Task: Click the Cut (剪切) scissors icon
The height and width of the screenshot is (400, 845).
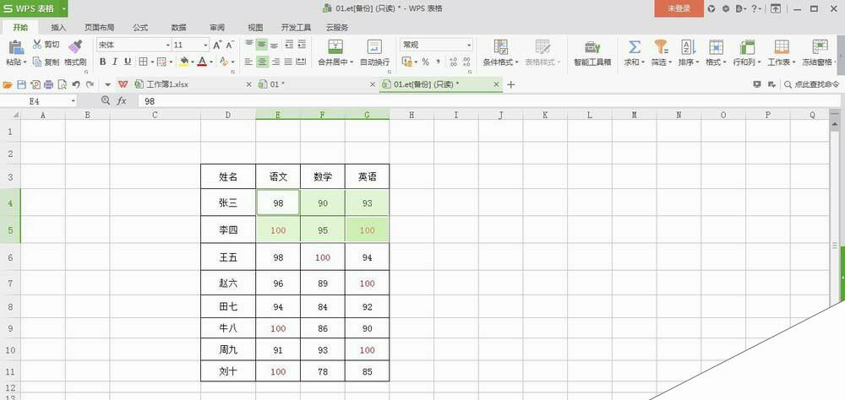Action: [x=37, y=44]
